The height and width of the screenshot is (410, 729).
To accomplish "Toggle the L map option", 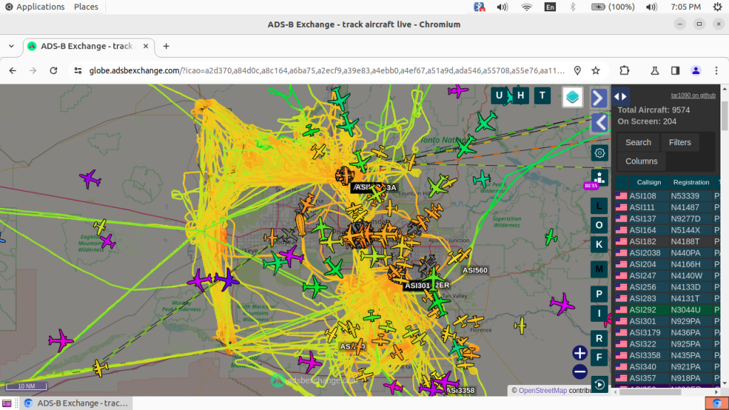I will tap(599, 206).
